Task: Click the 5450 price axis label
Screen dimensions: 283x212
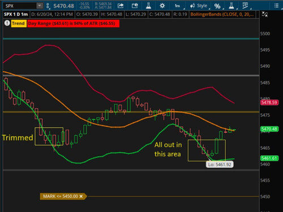Action: point(265,197)
